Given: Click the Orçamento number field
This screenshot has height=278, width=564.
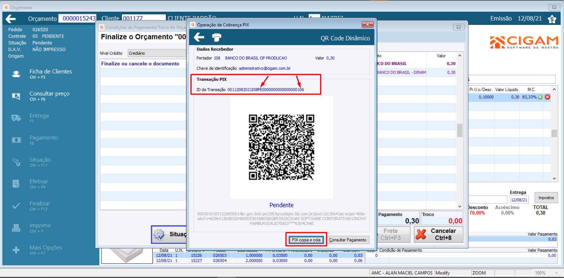Looking at the screenshot, I should 77,18.
